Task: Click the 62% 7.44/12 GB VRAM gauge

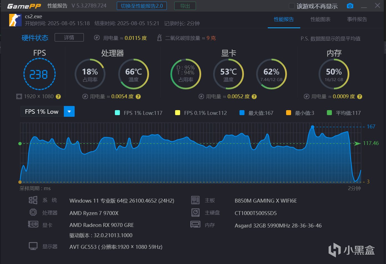Action: pyautogui.click(x=271, y=74)
